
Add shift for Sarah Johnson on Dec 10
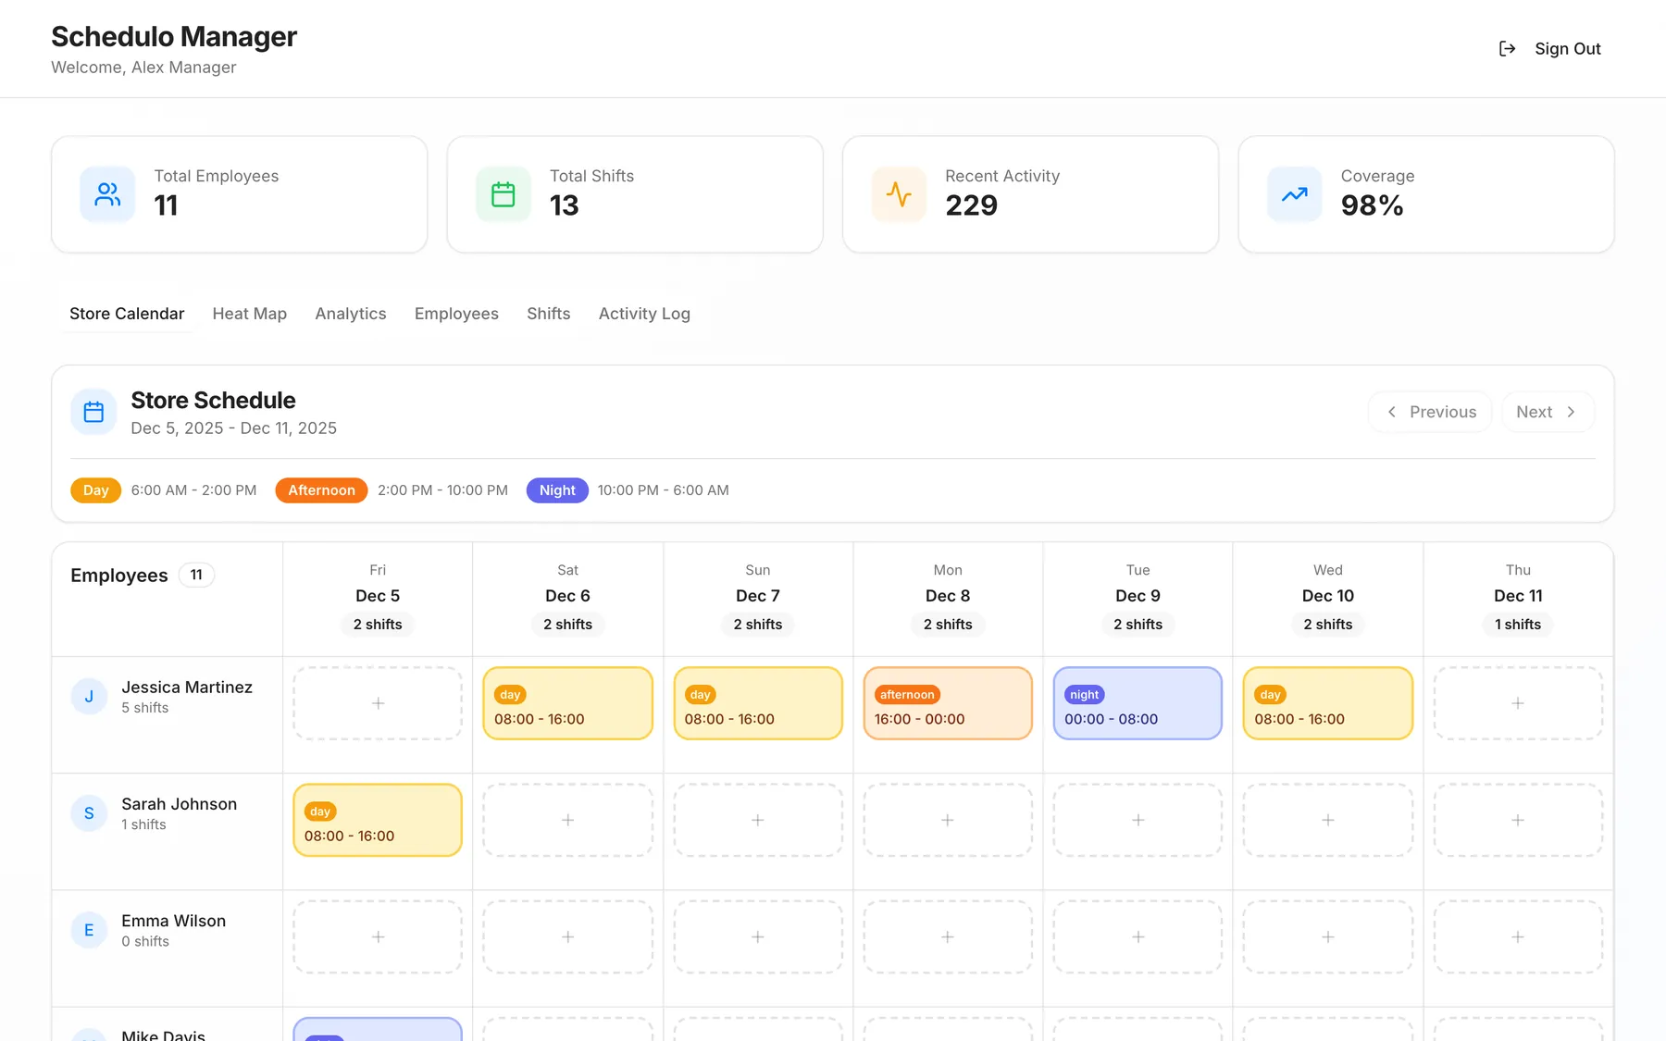pyautogui.click(x=1328, y=820)
